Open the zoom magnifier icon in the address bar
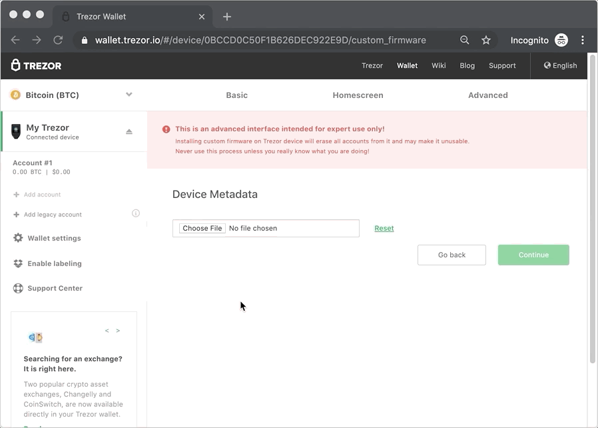The width and height of the screenshot is (598, 428). click(x=465, y=40)
